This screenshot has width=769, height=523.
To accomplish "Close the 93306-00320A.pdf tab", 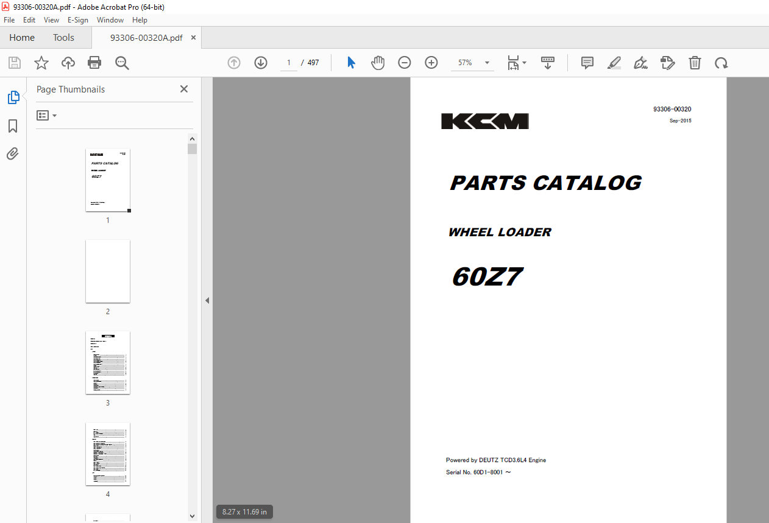I will tap(194, 38).
